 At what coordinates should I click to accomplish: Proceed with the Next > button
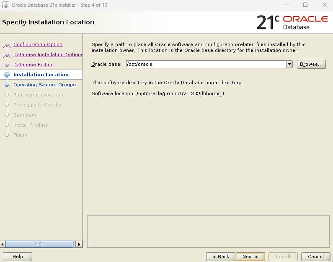pyautogui.click(x=250, y=257)
